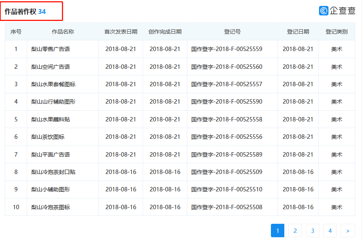The width and height of the screenshot is (362, 240).
Task: Click the 登记号 column header
Action: (x=232, y=32)
